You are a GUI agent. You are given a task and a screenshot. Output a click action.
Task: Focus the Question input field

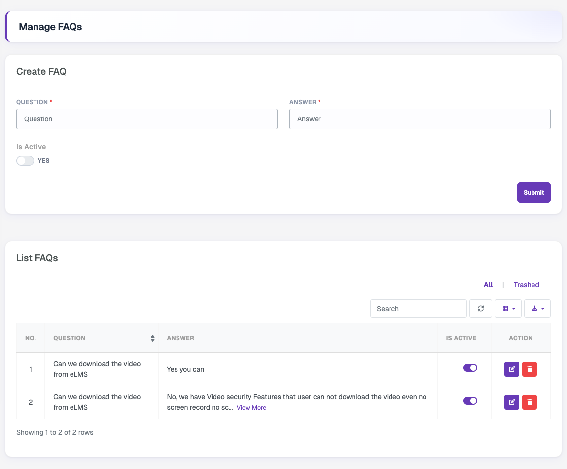point(147,119)
